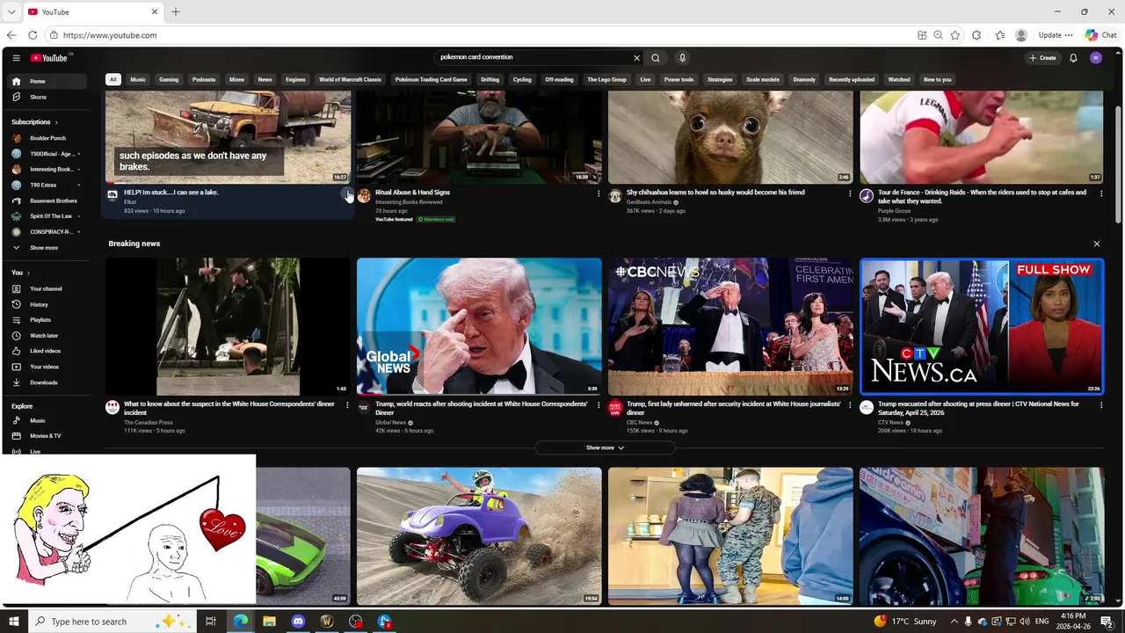Click the magnifier search button
1125x633 pixels.
click(656, 58)
